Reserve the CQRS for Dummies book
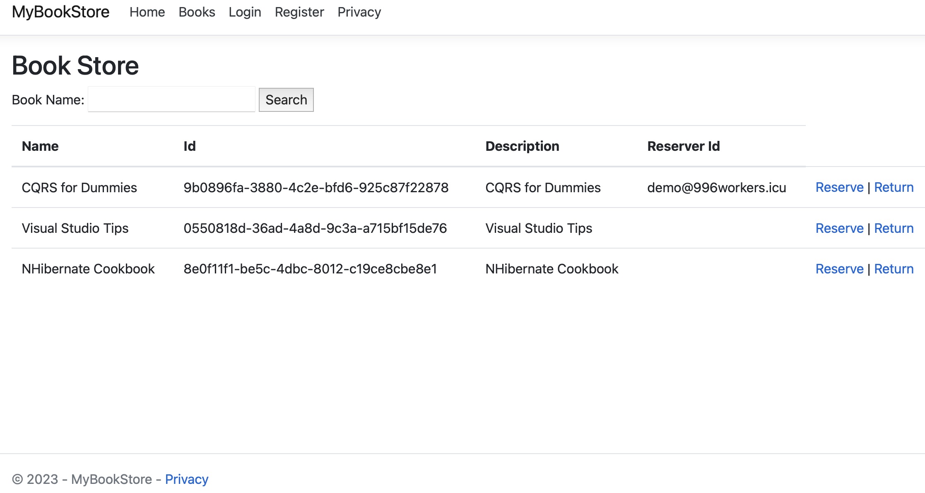 point(839,187)
